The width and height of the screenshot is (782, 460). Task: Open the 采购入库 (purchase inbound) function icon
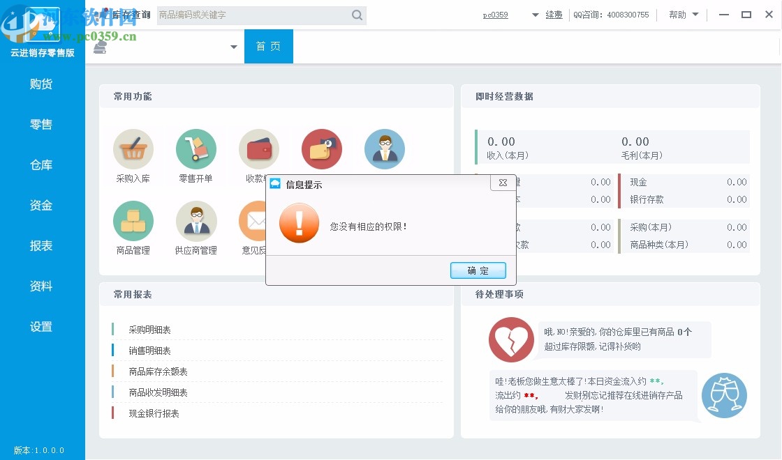pyautogui.click(x=133, y=150)
